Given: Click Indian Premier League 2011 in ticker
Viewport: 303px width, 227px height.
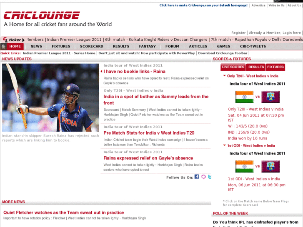Looking at the screenshot, I should (x=74, y=40).
